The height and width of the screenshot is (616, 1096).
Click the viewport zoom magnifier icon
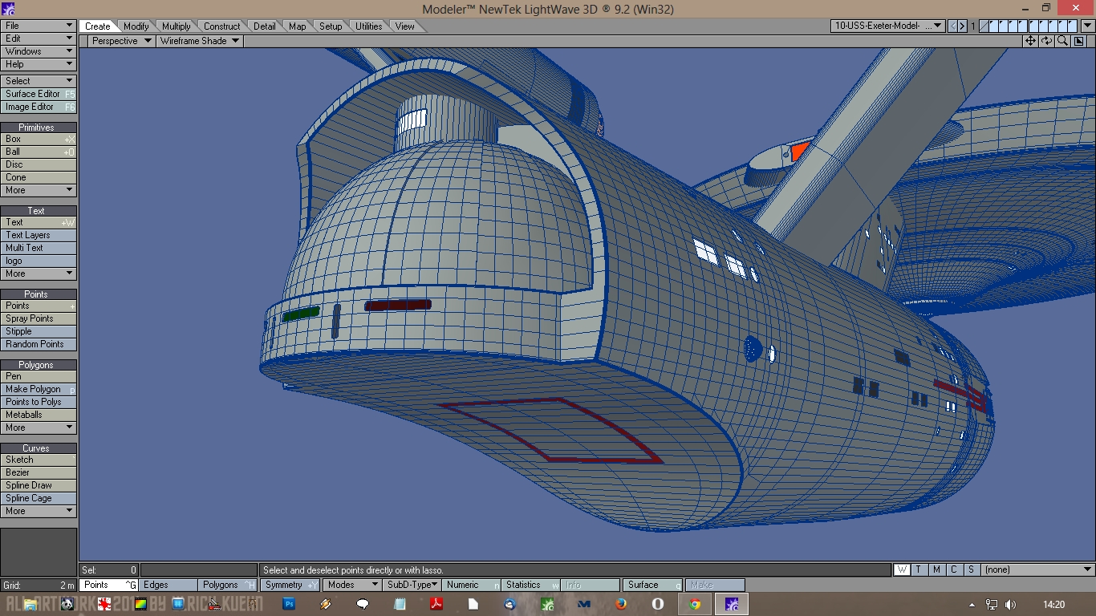tap(1062, 41)
